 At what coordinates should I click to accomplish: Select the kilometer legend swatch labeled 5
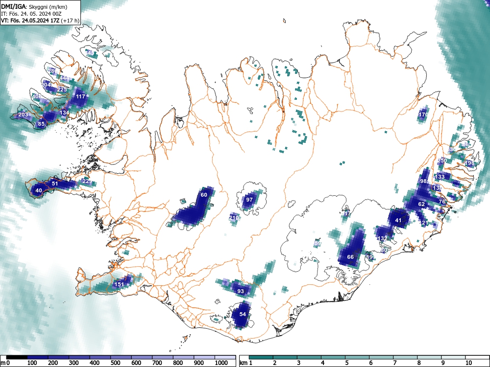[357, 357]
